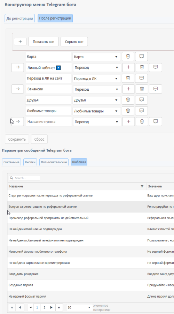This screenshot has height=314, width=174.
Task: Go to the next templates page
Action: 52,307
